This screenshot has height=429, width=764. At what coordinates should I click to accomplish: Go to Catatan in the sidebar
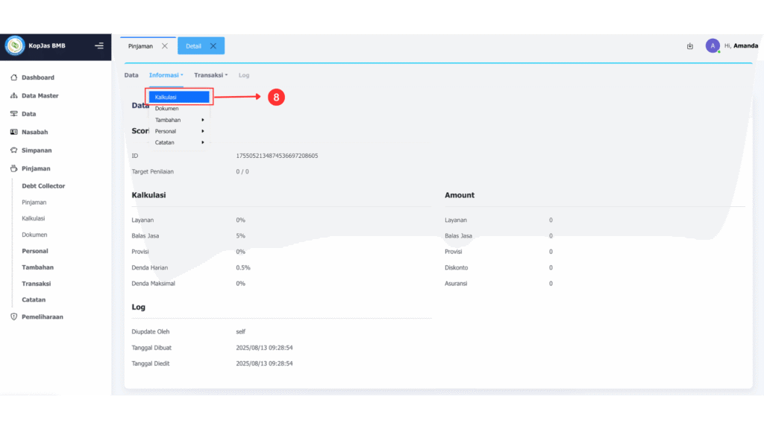pos(34,300)
